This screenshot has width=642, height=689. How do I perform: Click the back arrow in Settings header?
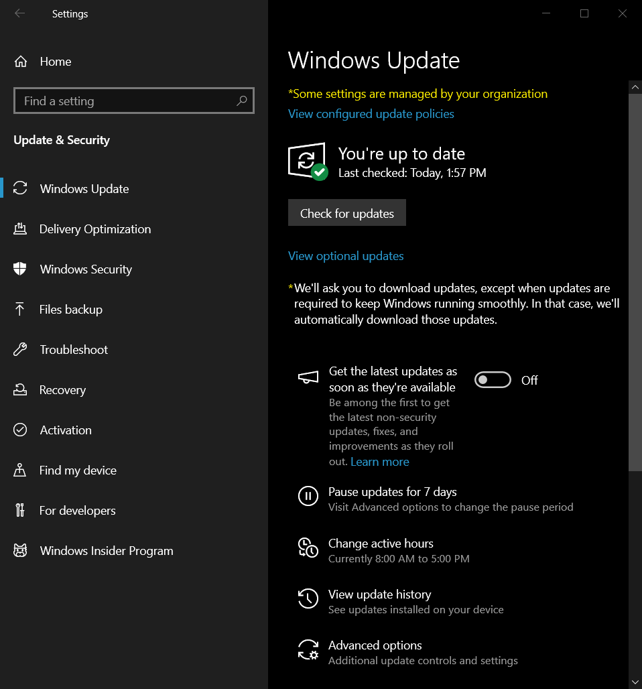(20, 13)
